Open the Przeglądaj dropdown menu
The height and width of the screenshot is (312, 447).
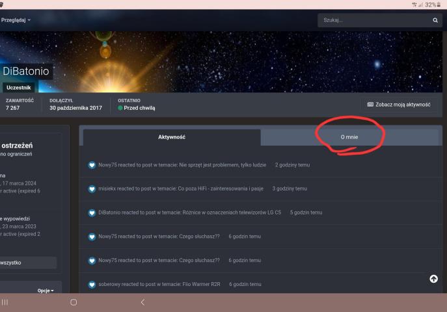[x=16, y=20]
